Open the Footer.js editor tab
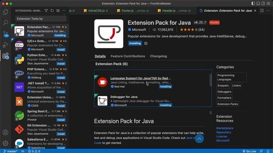 tap(133, 11)
